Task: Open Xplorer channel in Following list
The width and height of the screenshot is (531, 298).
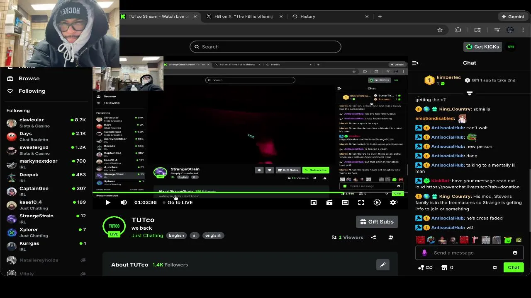Action: pos(46,232)
